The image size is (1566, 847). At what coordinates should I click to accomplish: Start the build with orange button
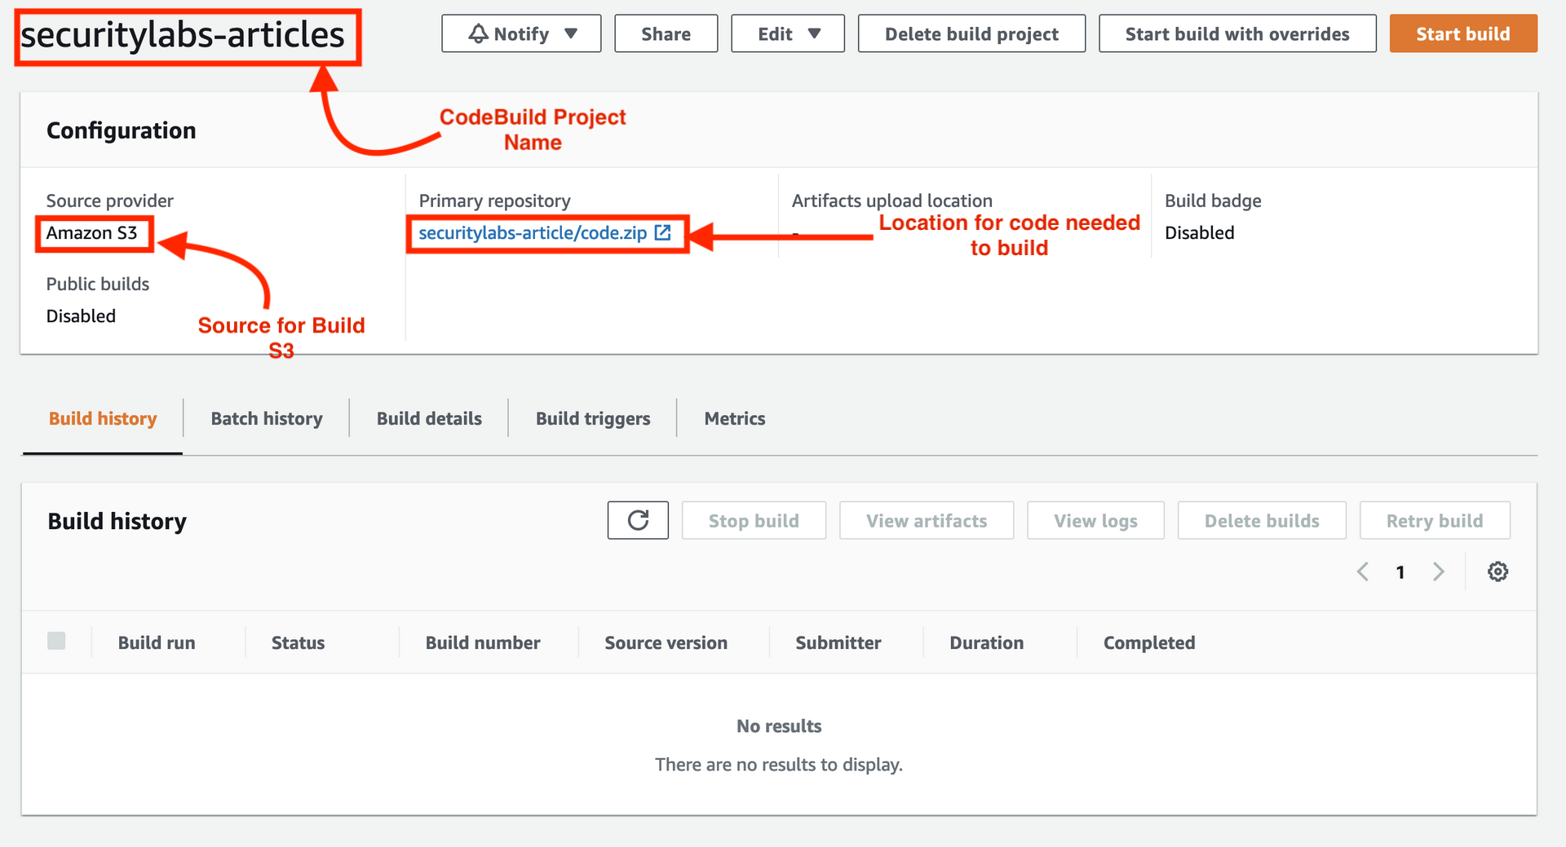1463,33
